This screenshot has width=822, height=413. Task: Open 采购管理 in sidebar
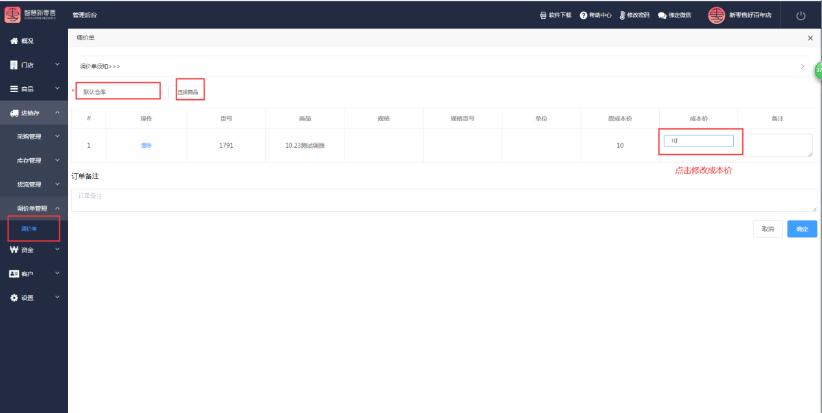(29, 137)
